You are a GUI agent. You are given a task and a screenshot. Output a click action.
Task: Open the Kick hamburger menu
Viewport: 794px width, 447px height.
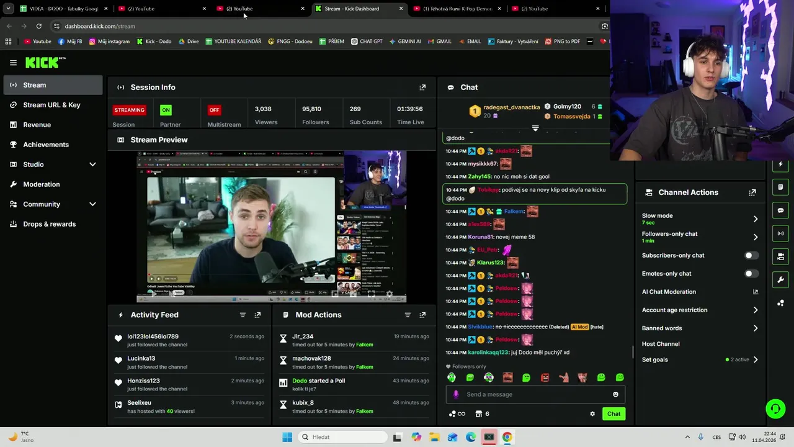(x=13, y=63)
